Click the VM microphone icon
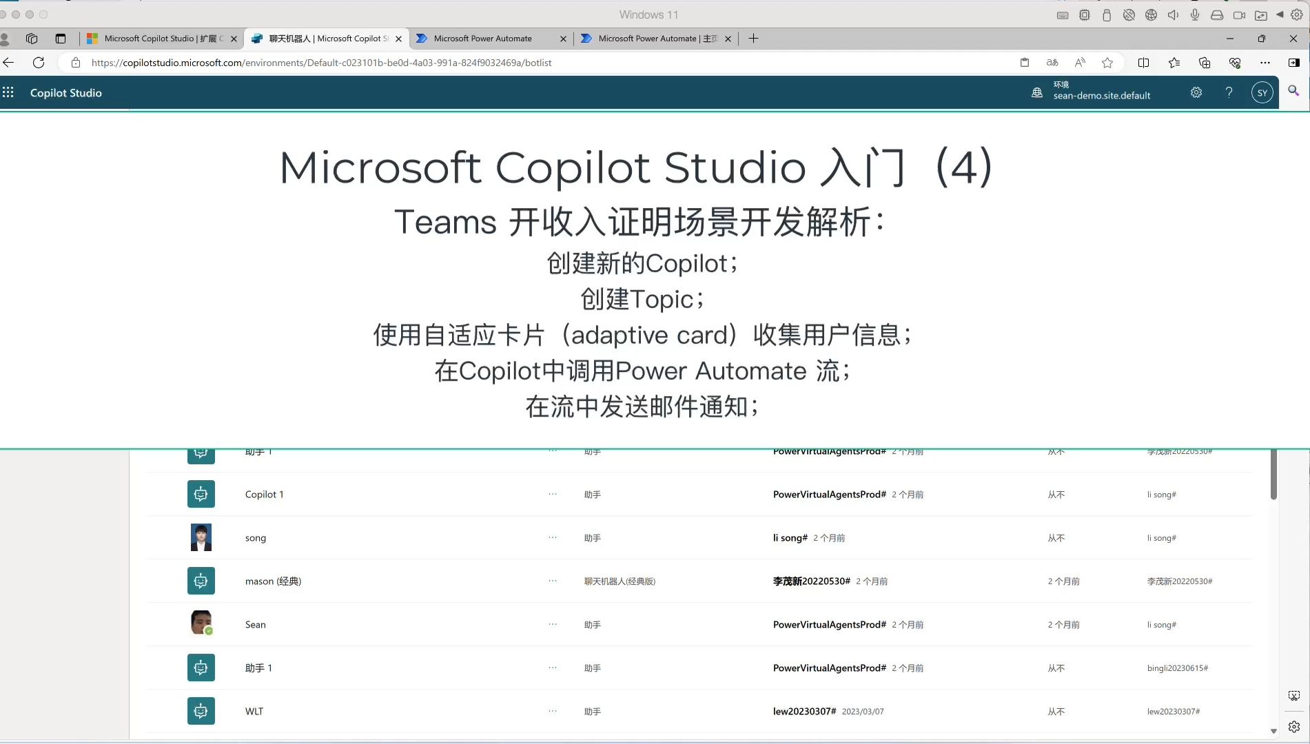The width and height of the screenshot is (1310, 744). (x=1195, y=14)
